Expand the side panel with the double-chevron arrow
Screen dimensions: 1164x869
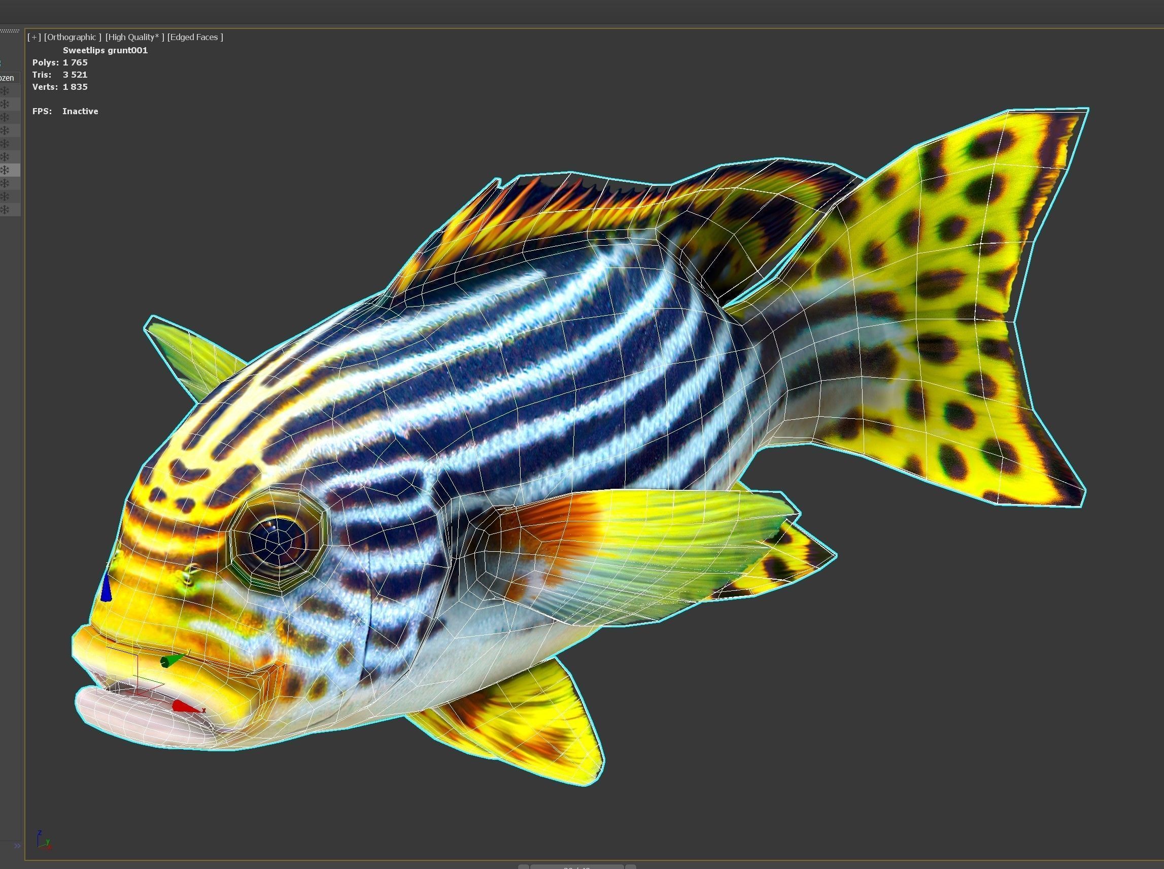point(17,845)
